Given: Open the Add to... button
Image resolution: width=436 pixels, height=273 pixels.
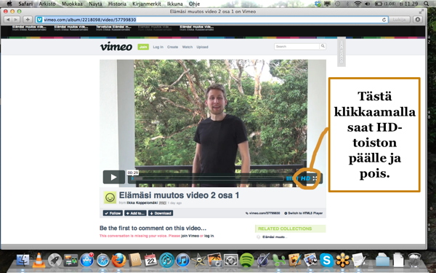Looking at the screenshot, I should coord(135,213).
